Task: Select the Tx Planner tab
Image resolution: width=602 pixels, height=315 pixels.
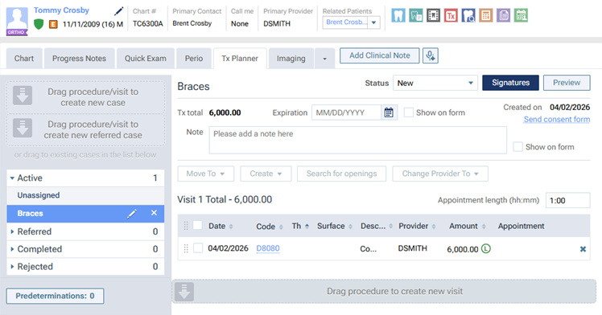Action: click(x=240, y=59)
